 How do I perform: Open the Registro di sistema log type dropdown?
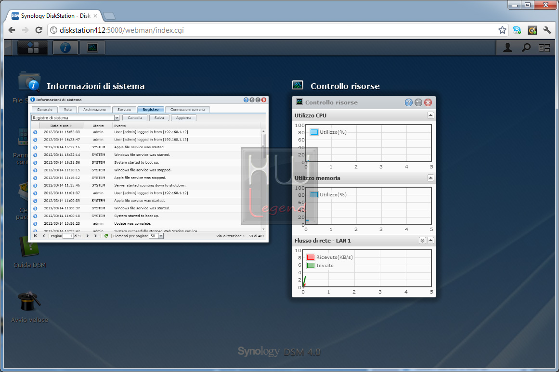117,117
